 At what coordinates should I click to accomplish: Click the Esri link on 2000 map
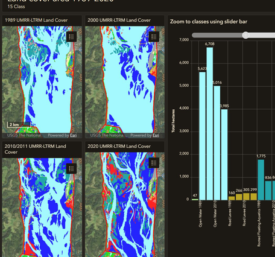(x=156, y=135)
